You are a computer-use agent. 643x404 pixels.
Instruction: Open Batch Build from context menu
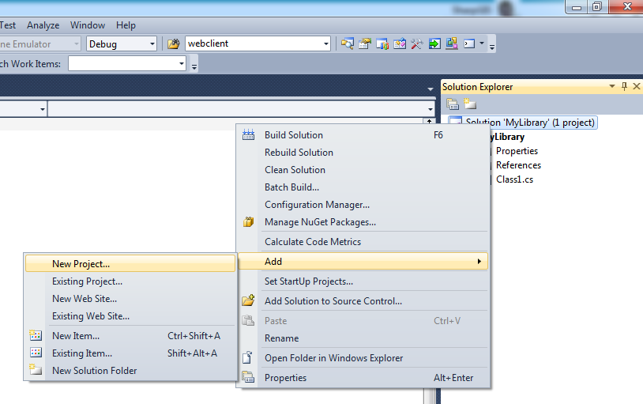[x=363, y=187]
